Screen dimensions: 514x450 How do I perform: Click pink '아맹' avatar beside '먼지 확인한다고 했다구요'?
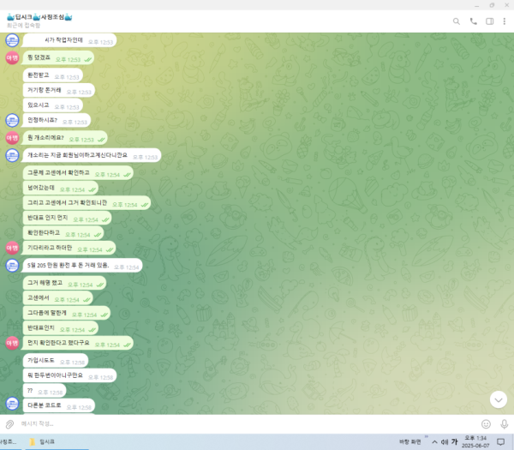pyautogui.click(x=13, y=343)
